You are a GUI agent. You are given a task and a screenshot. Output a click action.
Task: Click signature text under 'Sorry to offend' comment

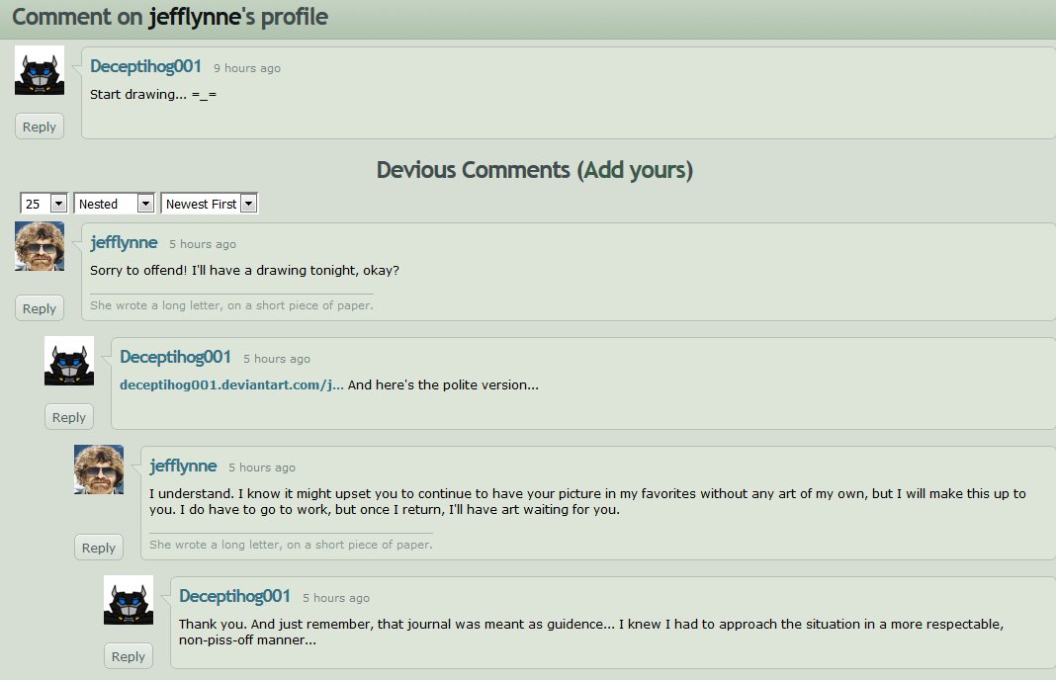point(231,305)
